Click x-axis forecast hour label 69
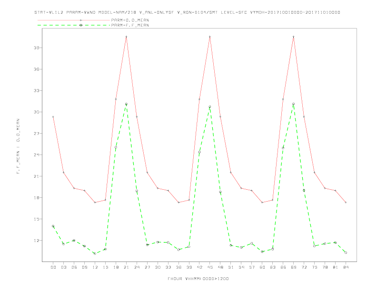Viewport: 377px width, 291px height. 294,267
